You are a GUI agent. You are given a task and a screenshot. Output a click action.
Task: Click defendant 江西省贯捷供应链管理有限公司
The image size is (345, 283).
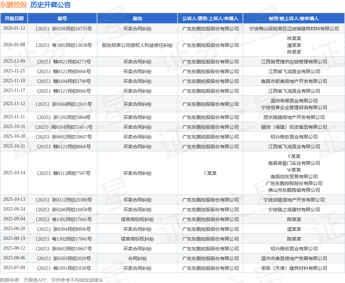294,62
